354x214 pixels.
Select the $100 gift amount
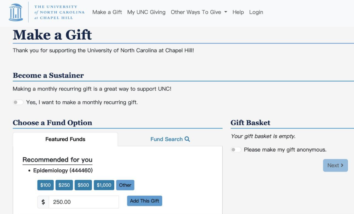pos(45,185)
